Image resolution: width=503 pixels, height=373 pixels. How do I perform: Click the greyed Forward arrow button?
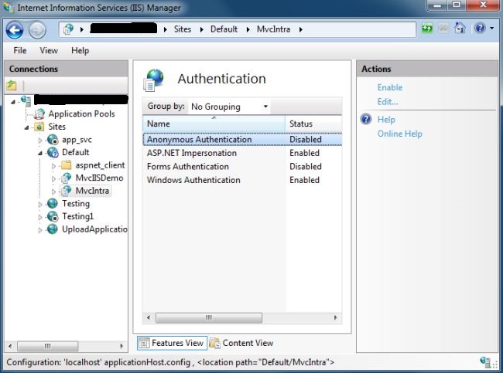click(37, 30)
